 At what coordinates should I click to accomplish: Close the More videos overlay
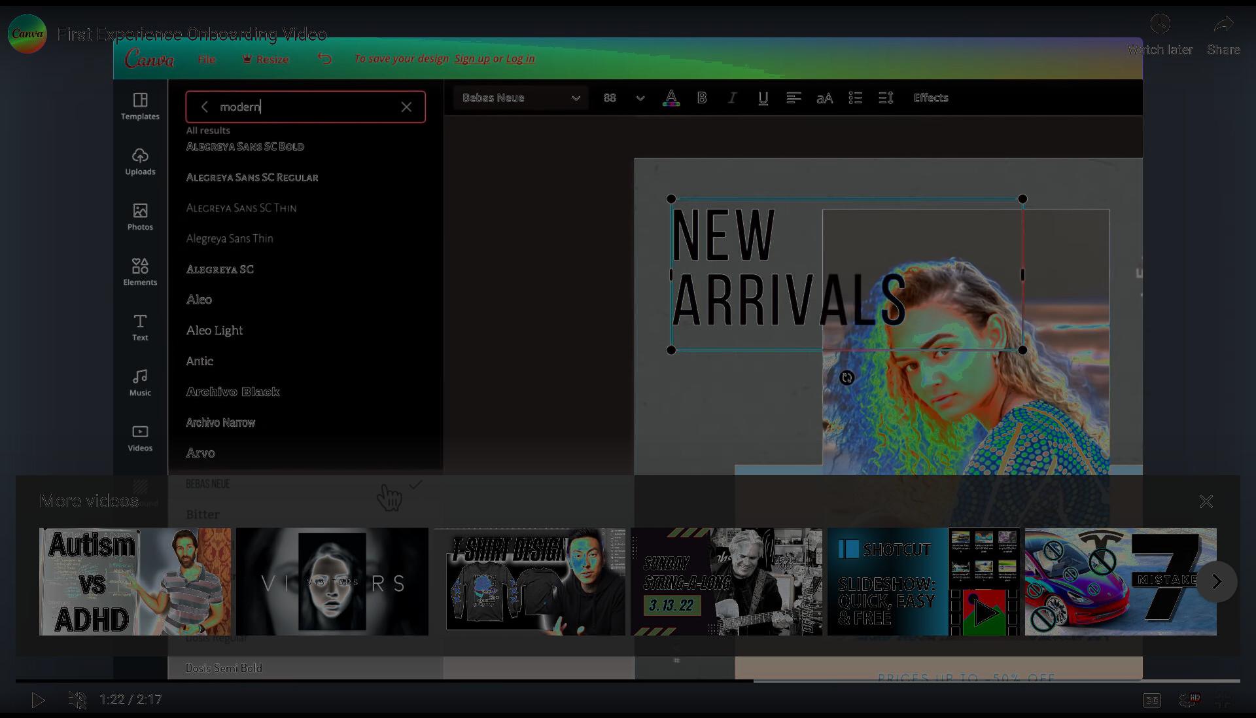pos(1206,501)
